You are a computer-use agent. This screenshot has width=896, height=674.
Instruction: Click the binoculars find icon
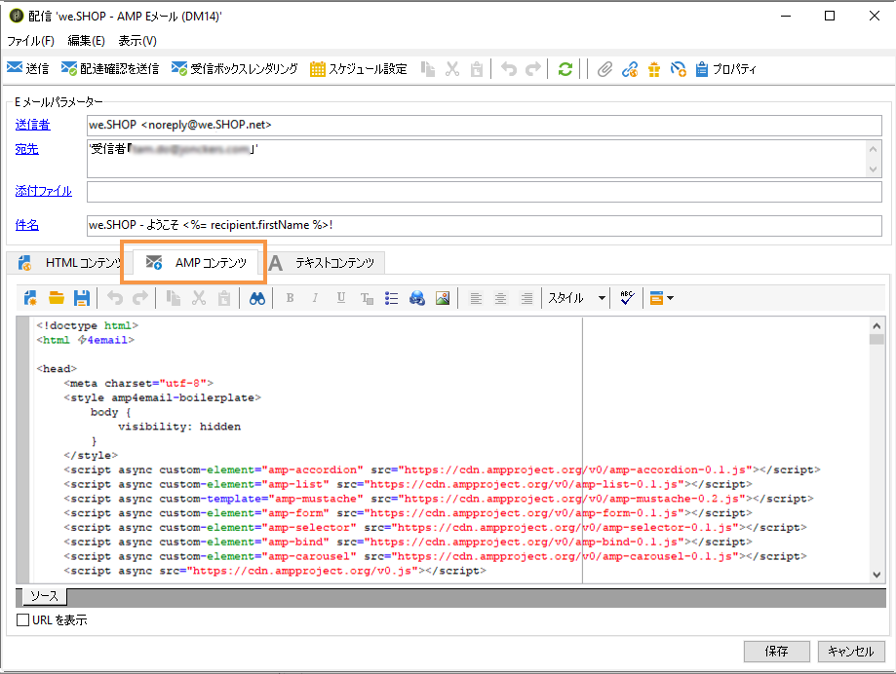[x=257, y=297]
